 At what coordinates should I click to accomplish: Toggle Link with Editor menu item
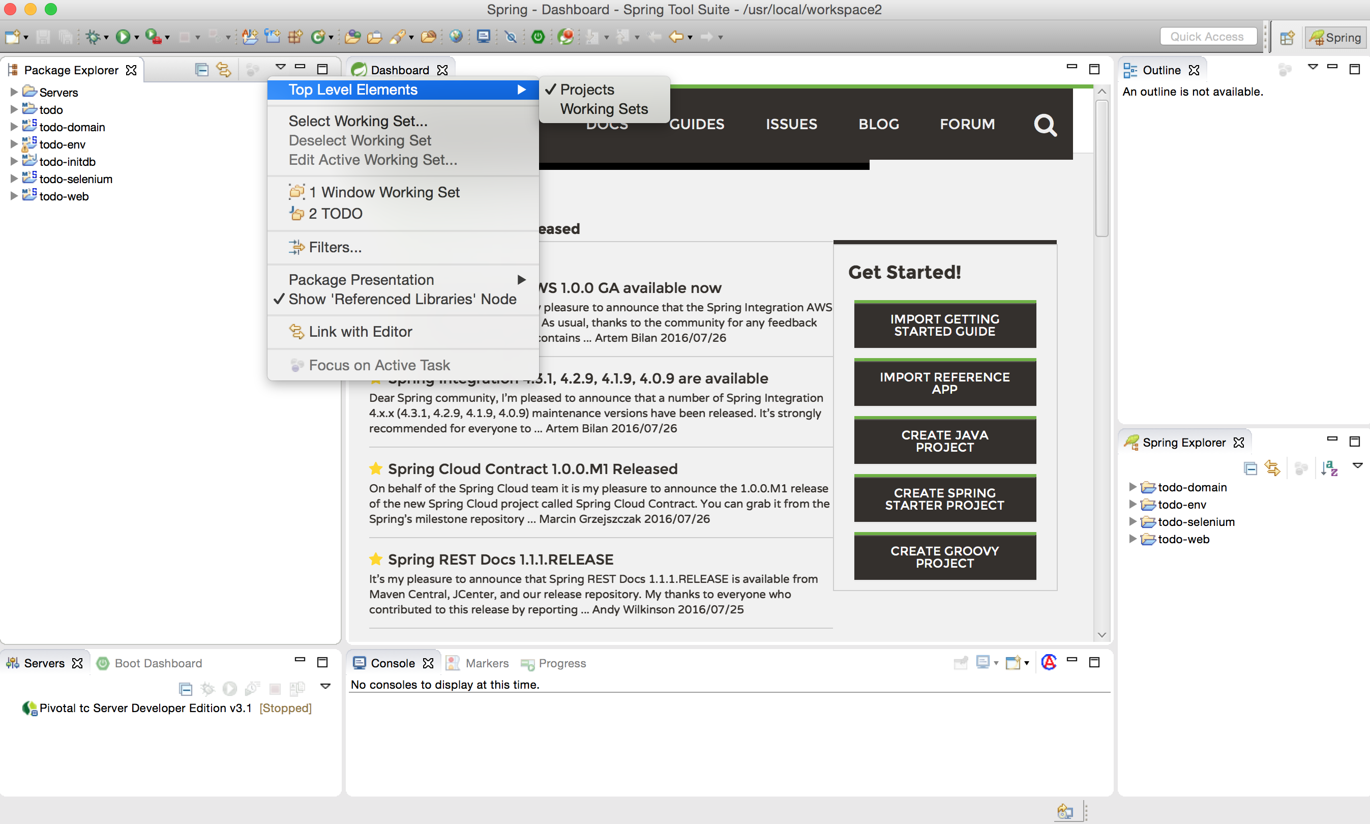(402, 332)
